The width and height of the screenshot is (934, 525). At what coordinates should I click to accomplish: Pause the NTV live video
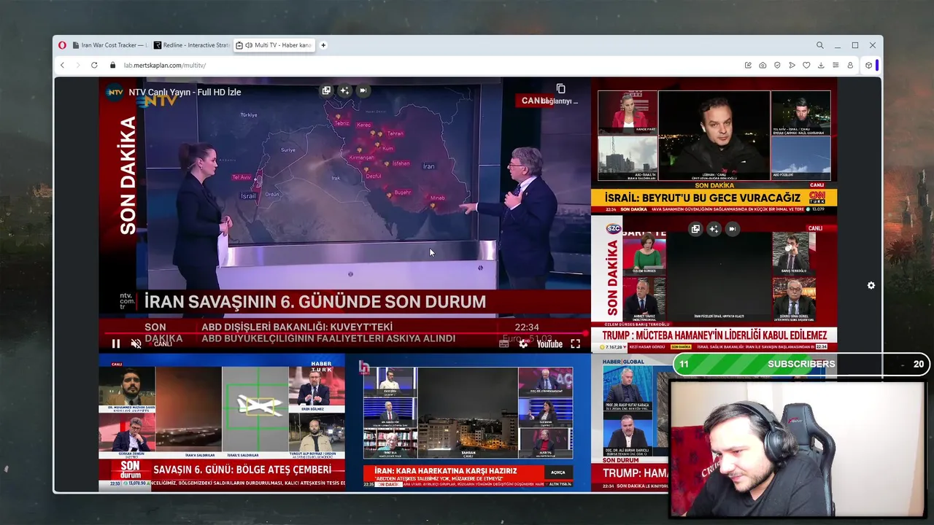[x=115, y=343]
